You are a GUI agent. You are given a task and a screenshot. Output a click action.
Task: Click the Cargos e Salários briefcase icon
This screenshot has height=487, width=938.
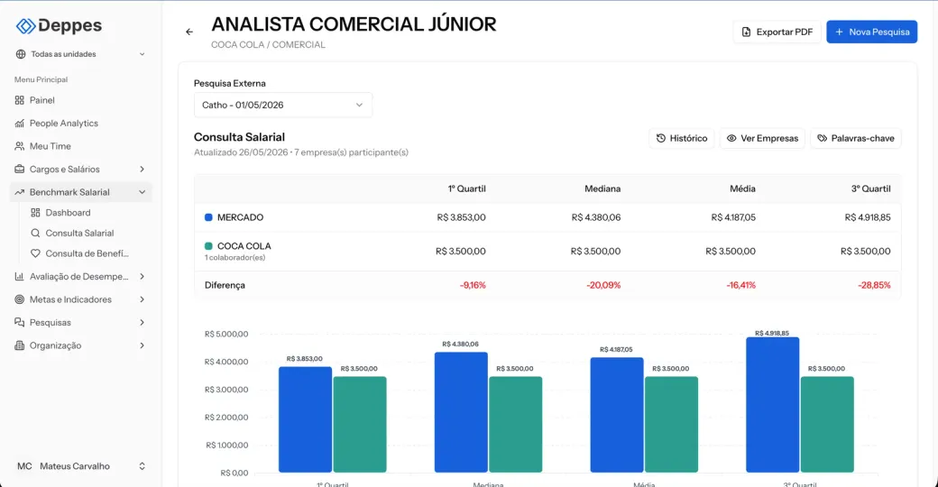20,170
